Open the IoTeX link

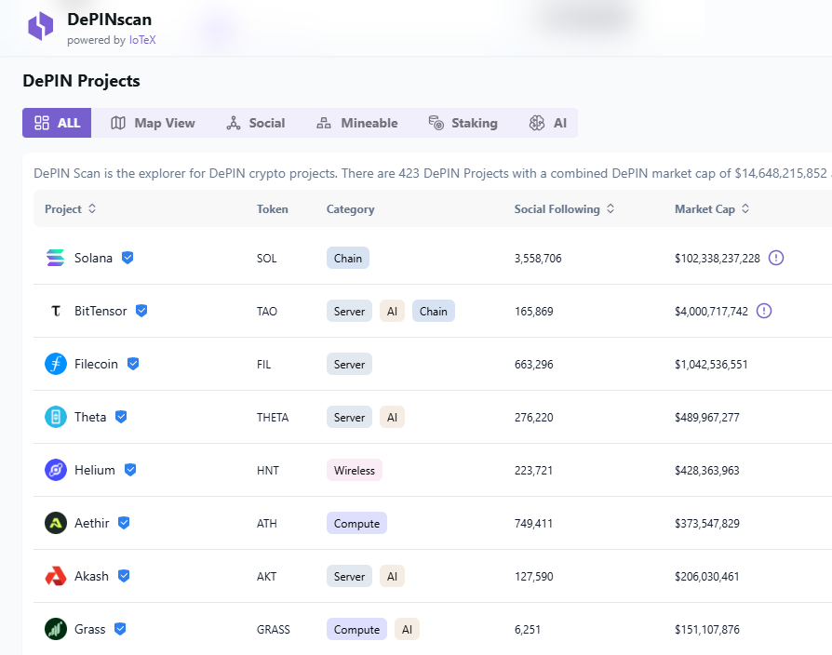click(x=142, y=40)
